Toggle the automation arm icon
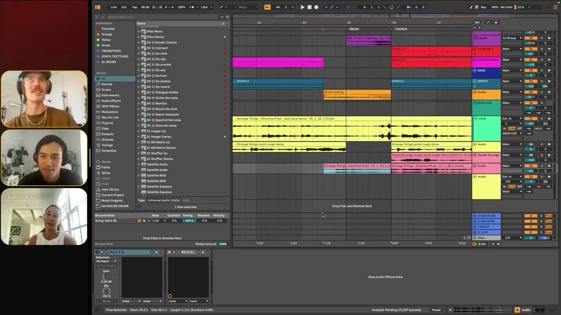561x315 pixels. click(331, 7)
